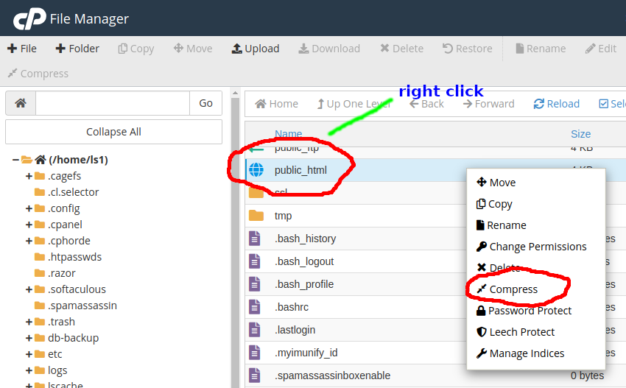The height and width of the screenshot is (388, 626).
Task: Click Up One Level arrow
Action: (x=321, y=104)
